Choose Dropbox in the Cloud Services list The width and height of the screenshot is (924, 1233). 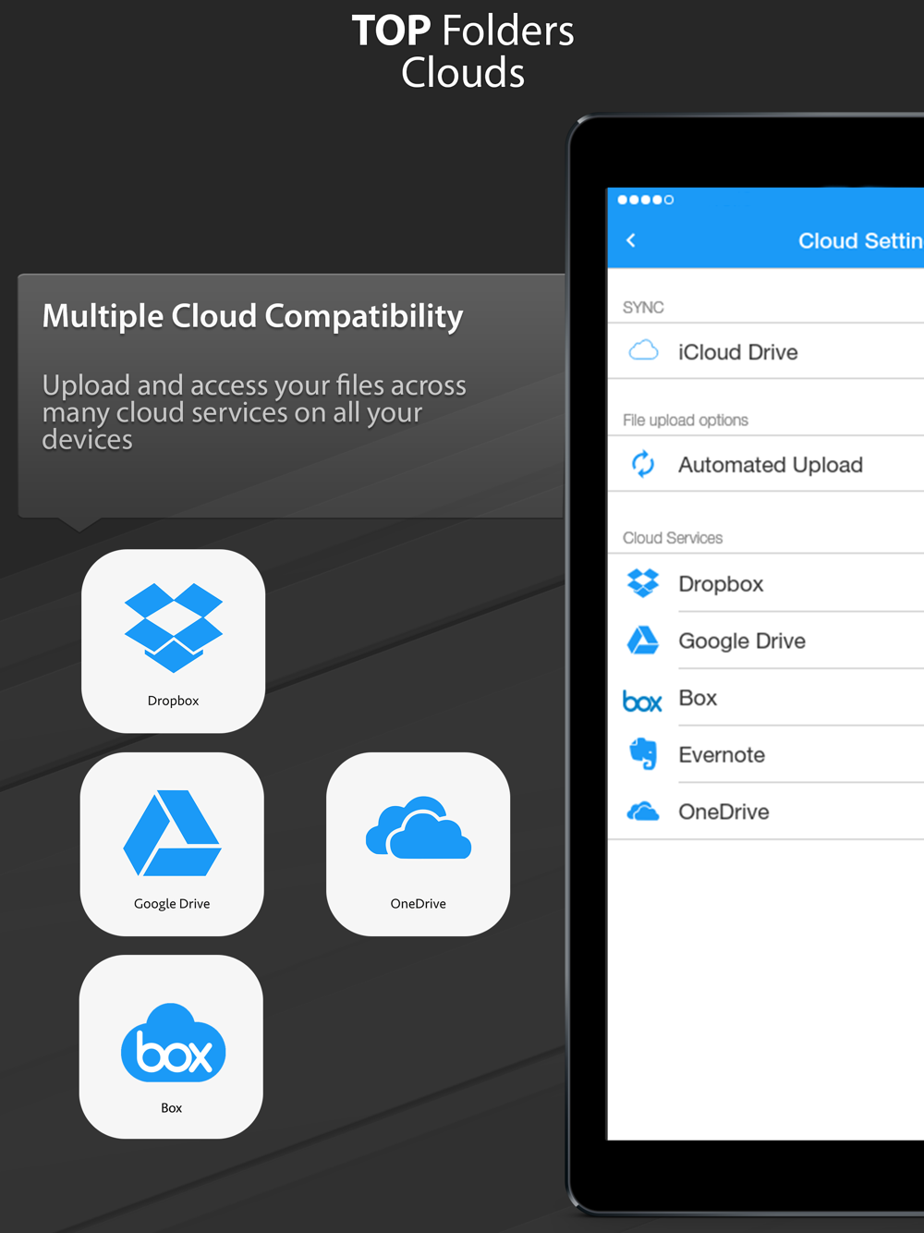click(766, 583)
